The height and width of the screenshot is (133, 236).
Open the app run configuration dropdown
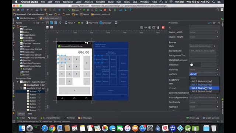pyautogui.click(x=77, y=10)
